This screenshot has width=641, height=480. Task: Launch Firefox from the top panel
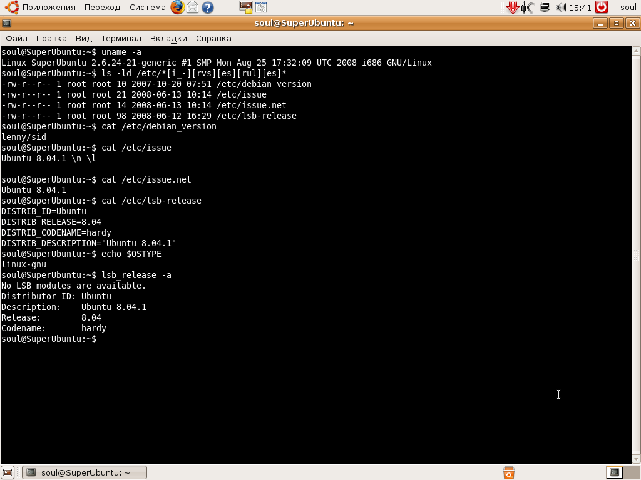coord(177,7)
